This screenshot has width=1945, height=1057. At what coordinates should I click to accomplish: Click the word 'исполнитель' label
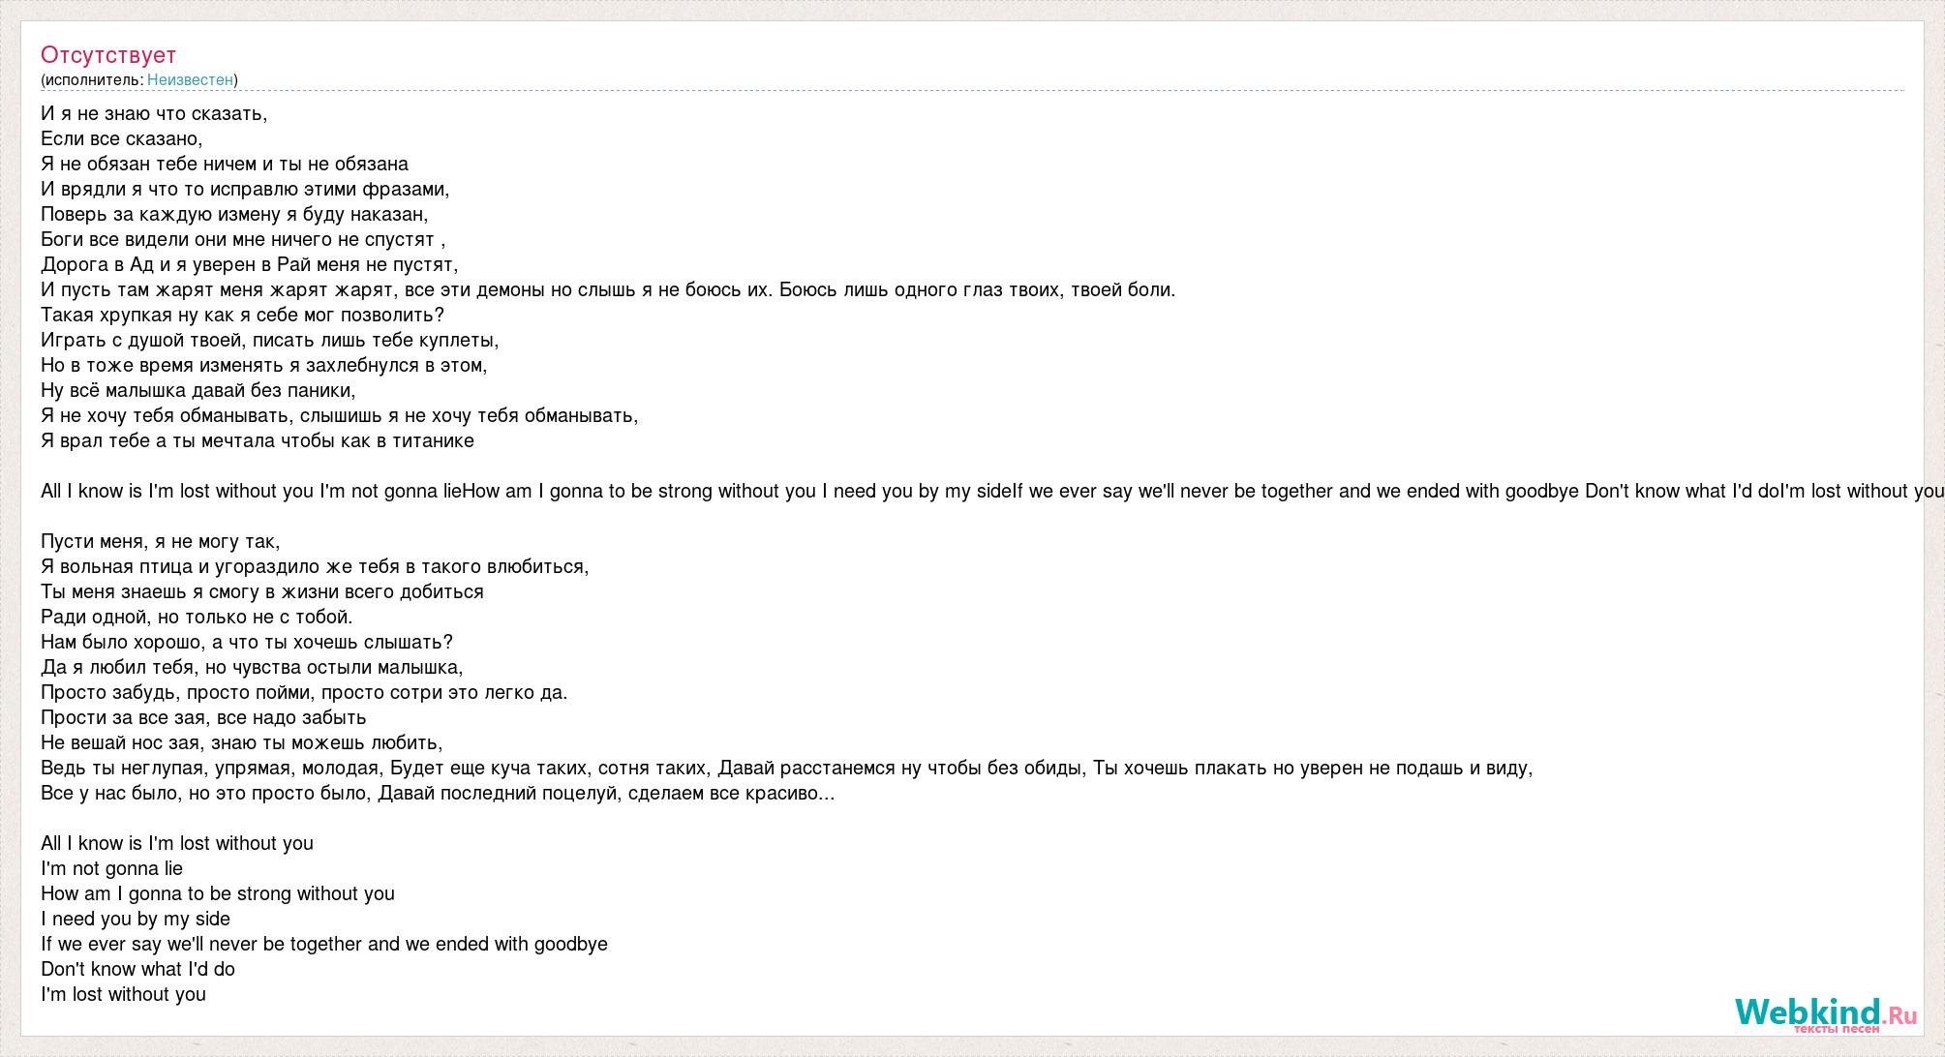94,80
